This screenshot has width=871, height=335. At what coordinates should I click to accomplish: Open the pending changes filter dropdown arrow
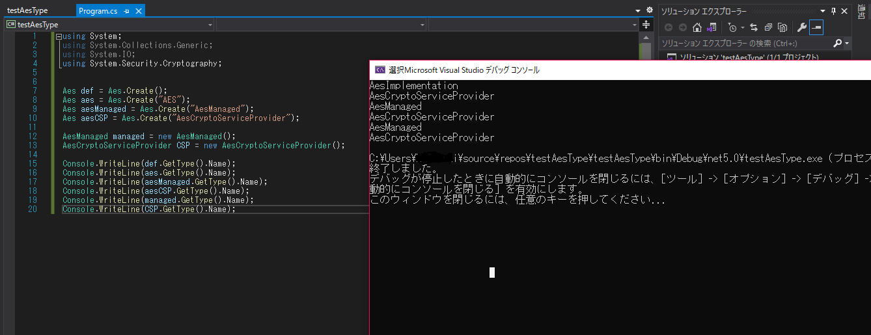[741, 28]
